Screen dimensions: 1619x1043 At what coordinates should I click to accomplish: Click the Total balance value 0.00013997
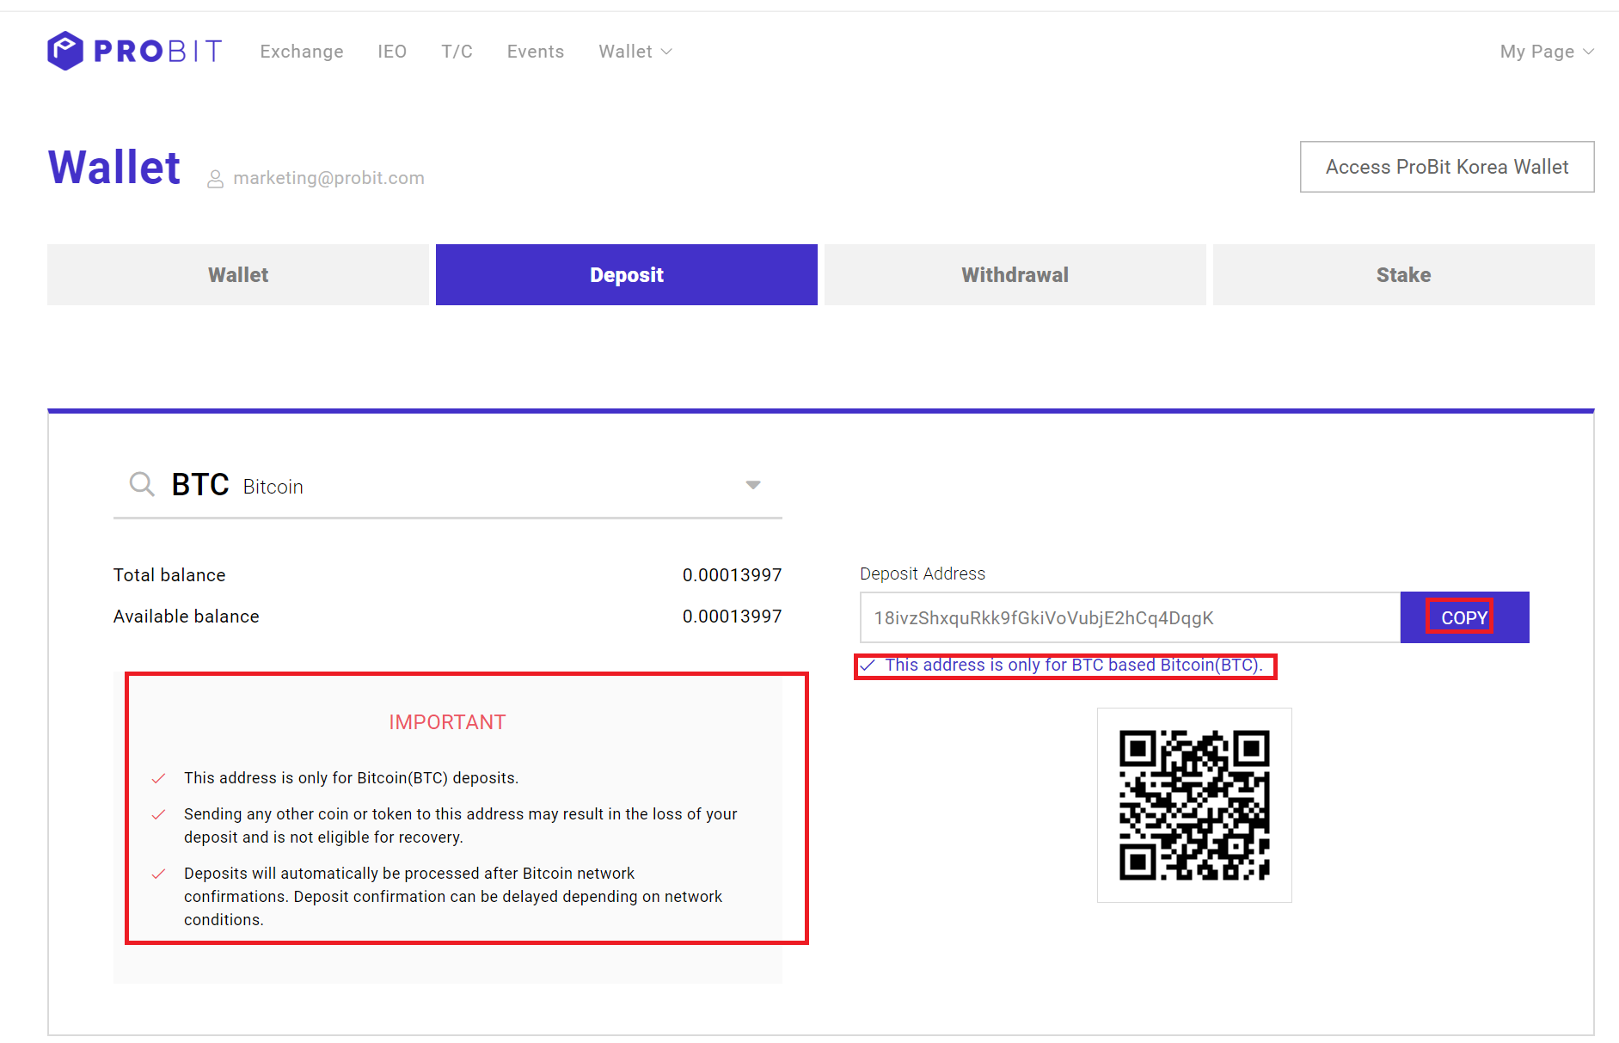coord(732,575)
